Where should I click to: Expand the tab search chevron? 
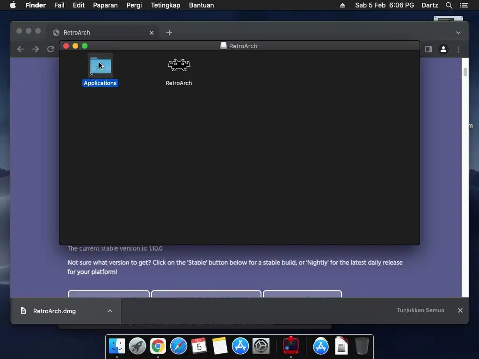(x=458, y=33)
